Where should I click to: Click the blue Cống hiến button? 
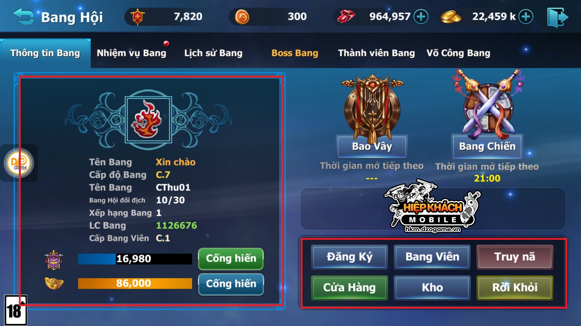click(231, 284)
